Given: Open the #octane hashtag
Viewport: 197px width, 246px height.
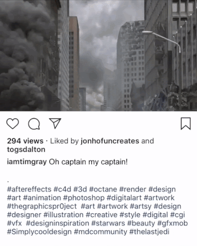Looking at the screenshot, I should pos(103,189).
